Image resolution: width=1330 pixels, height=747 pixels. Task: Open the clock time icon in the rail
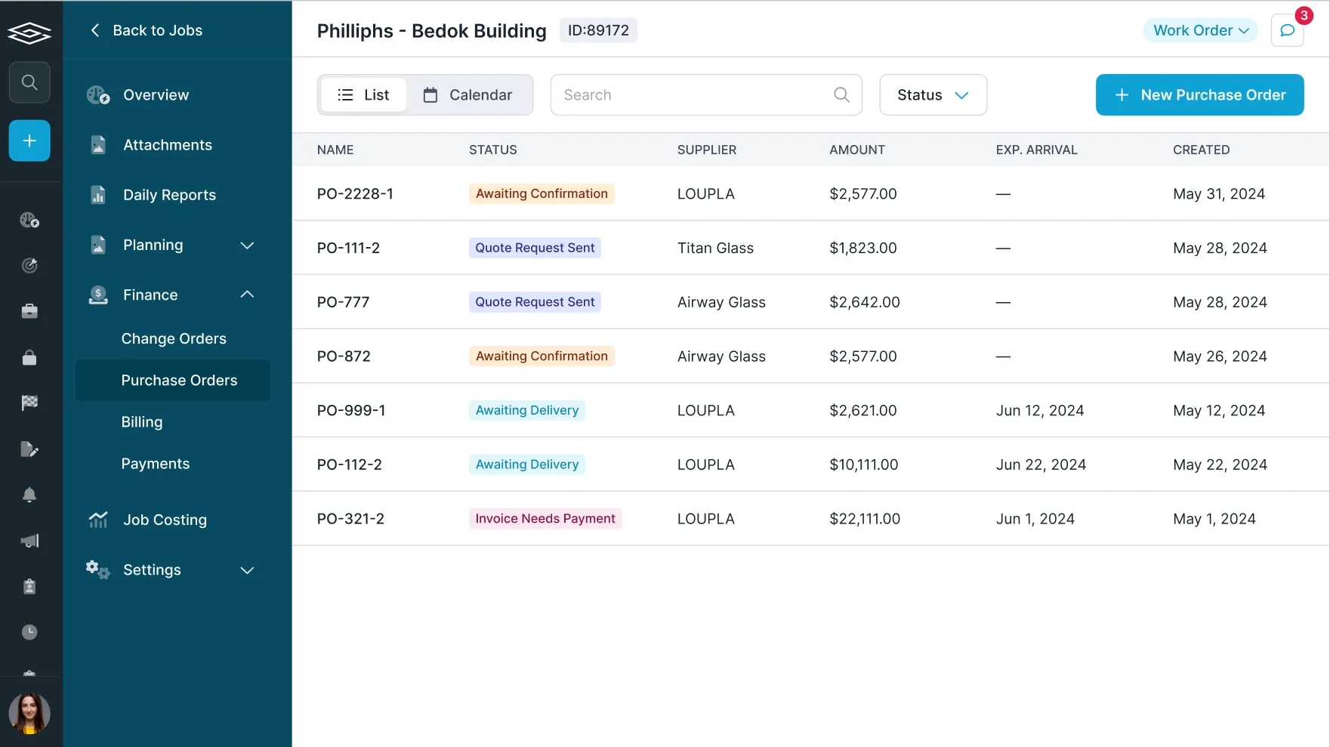point(29,632)
